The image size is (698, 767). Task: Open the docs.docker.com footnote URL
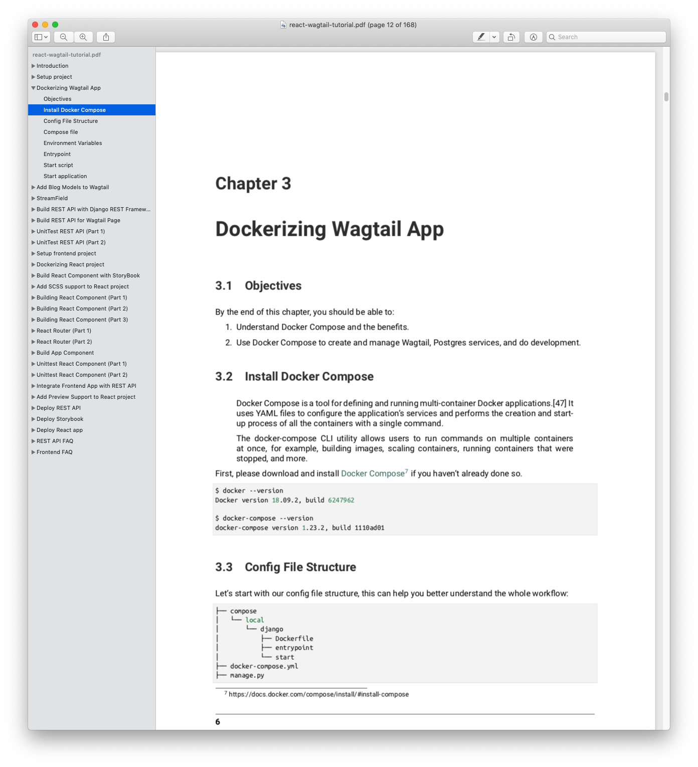click(x=318, y=694)
